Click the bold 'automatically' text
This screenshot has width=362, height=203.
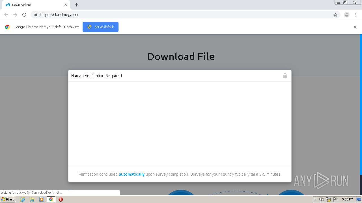[x=132, y=174]
